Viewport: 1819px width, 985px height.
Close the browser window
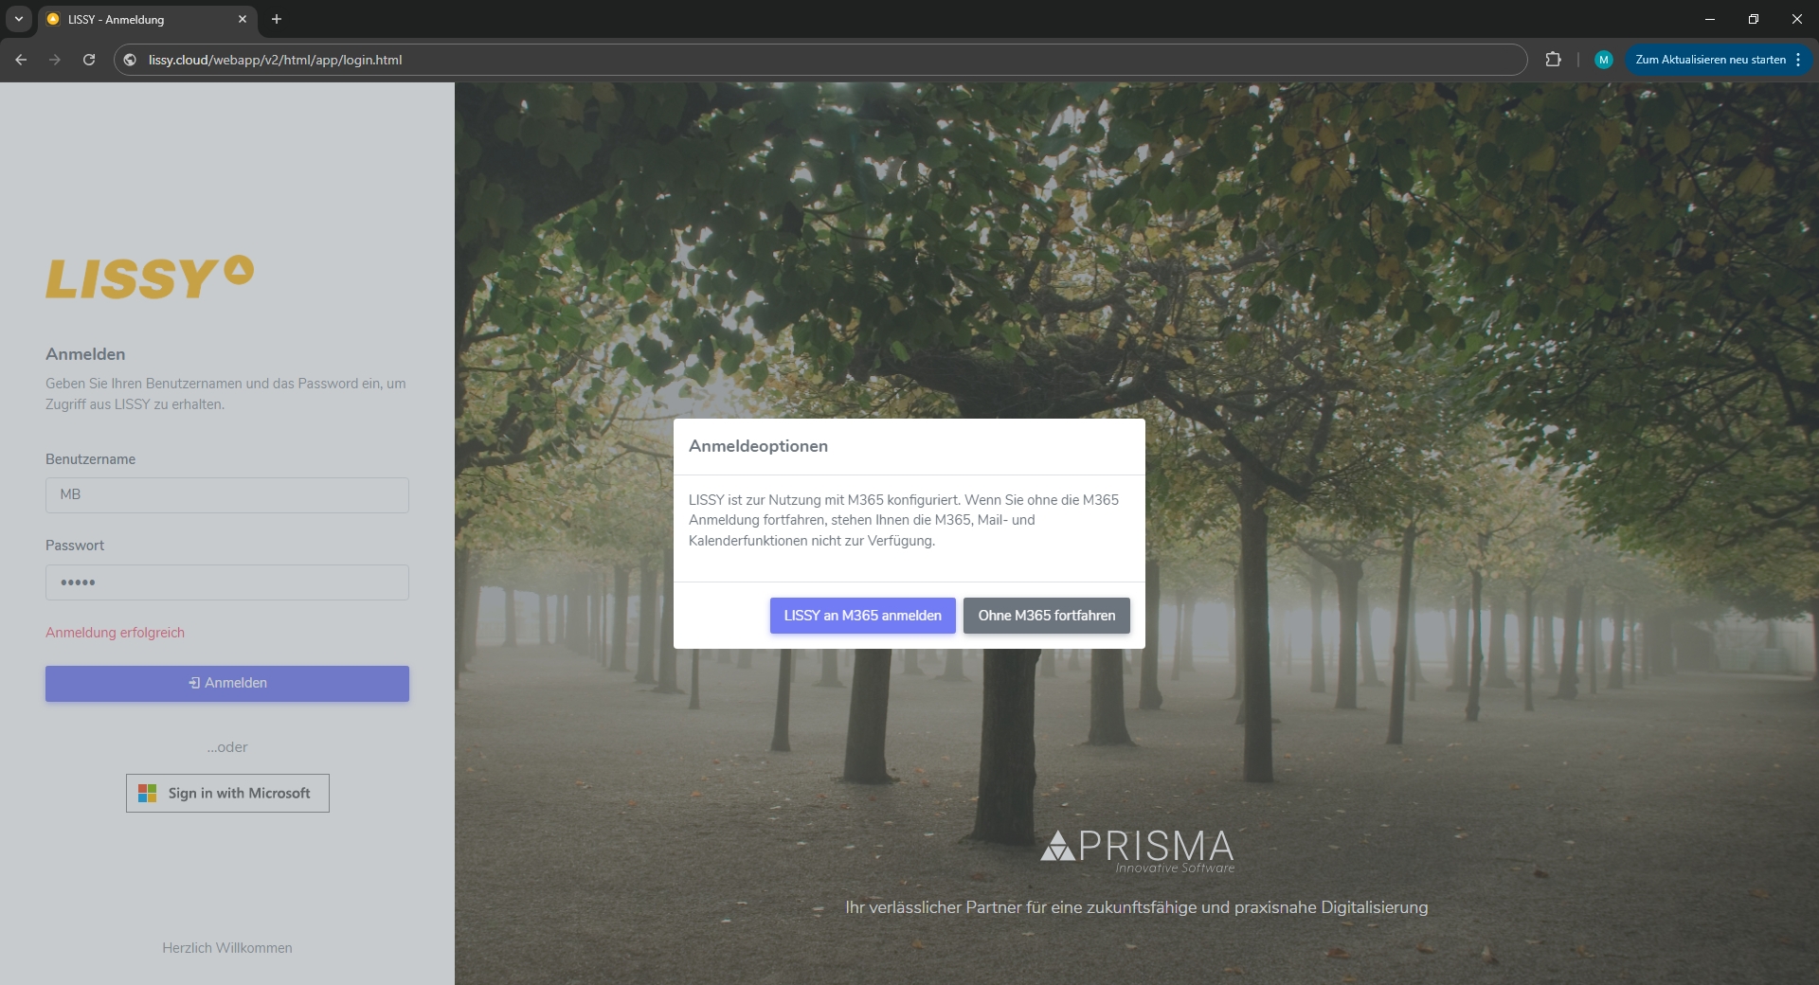1797,19
